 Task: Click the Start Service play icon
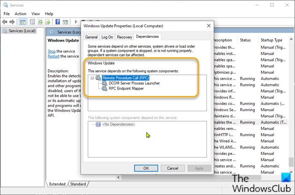pyautogui.click(x=76, y=22)
